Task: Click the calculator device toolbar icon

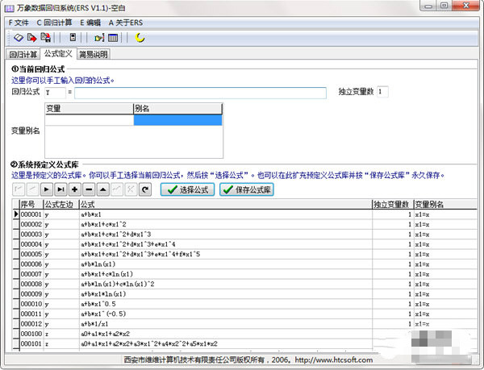Action: [x=73, y=38]
